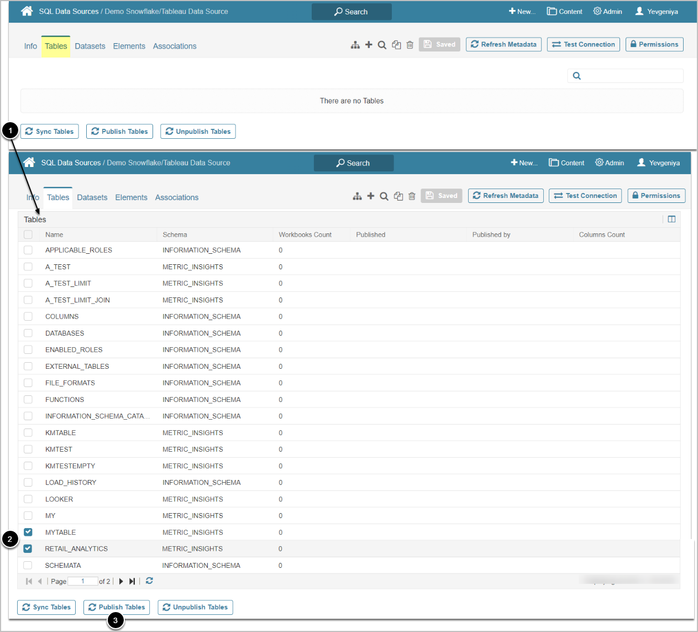Uncheck the RETAIL_ANALYTICS row checkbox
The image size is (698, 632).
[28, 549]
